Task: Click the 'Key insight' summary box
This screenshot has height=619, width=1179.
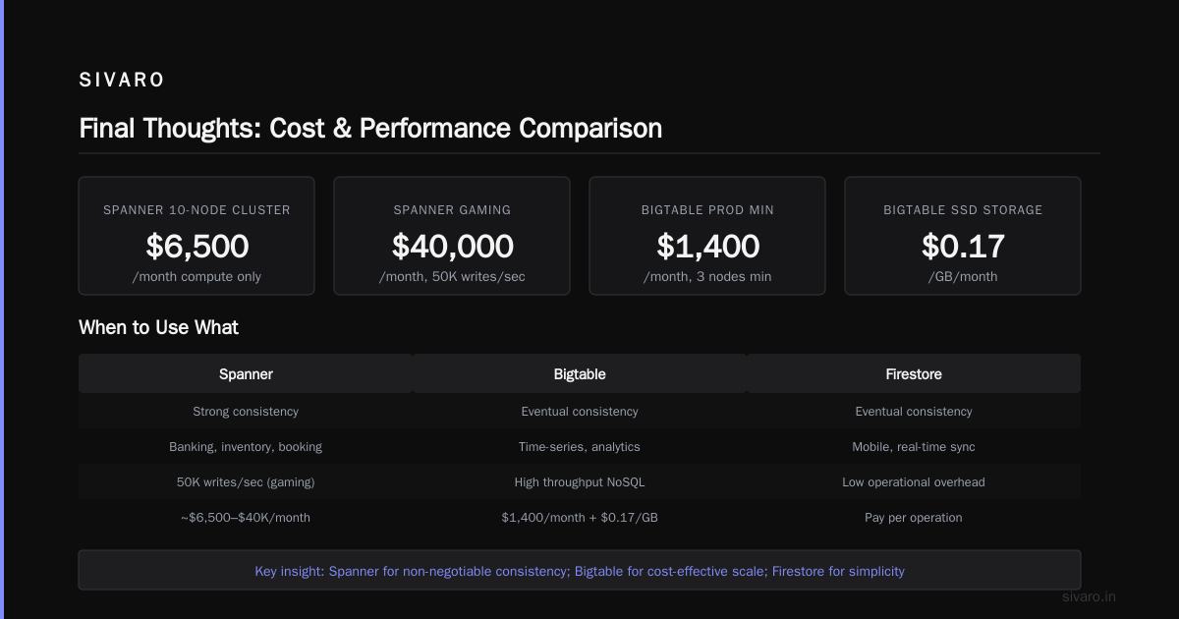Action: coord(580,570)
